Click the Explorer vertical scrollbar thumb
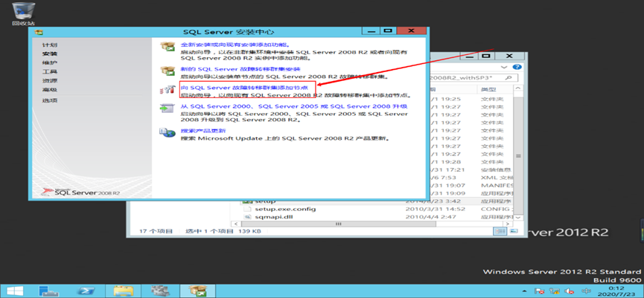 coord(518,156)
